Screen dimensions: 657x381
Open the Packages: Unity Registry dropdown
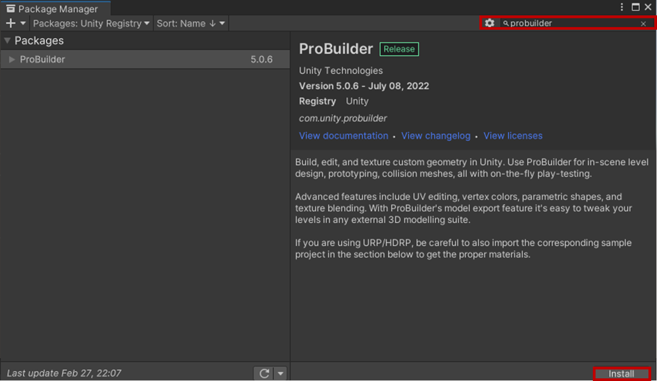click(91, 23)
